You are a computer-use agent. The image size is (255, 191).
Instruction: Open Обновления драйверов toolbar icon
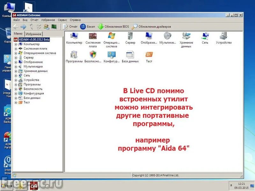click(152, 26)
